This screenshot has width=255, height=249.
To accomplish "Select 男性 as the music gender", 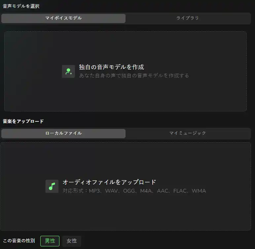I will point(50,241).
